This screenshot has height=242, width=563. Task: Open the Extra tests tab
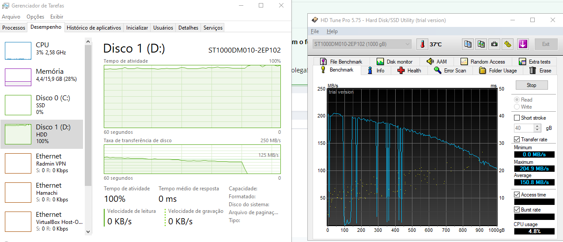click(x=534, y=61)
